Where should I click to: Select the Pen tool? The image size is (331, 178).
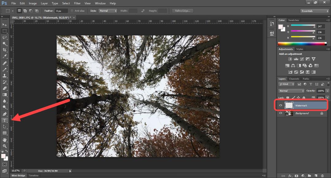point(4,114)
